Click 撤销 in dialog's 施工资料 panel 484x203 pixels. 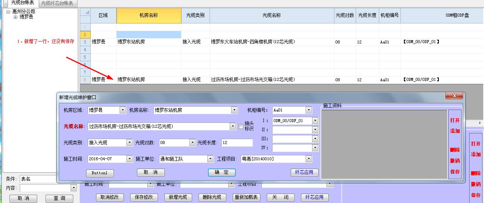point(455,161)
